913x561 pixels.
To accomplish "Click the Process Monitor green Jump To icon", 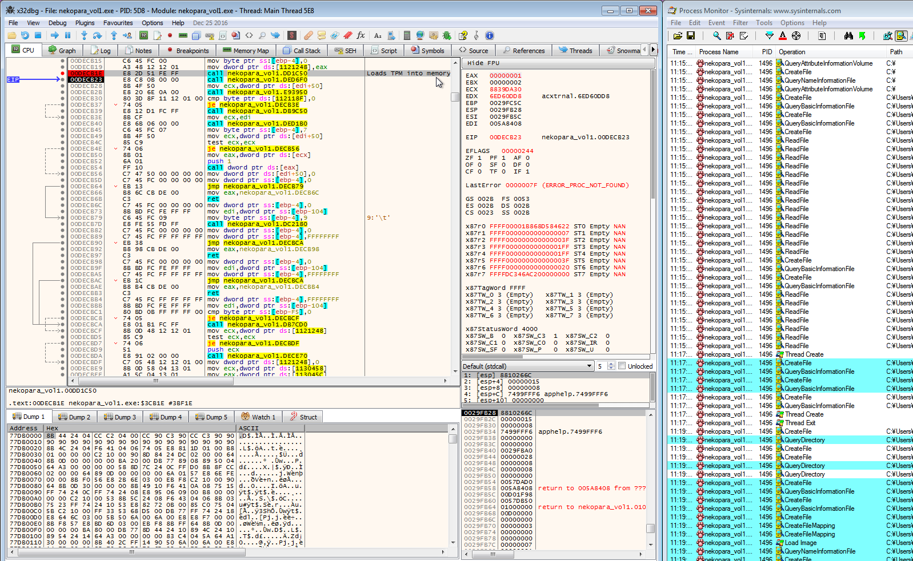I will coord(862,35).
